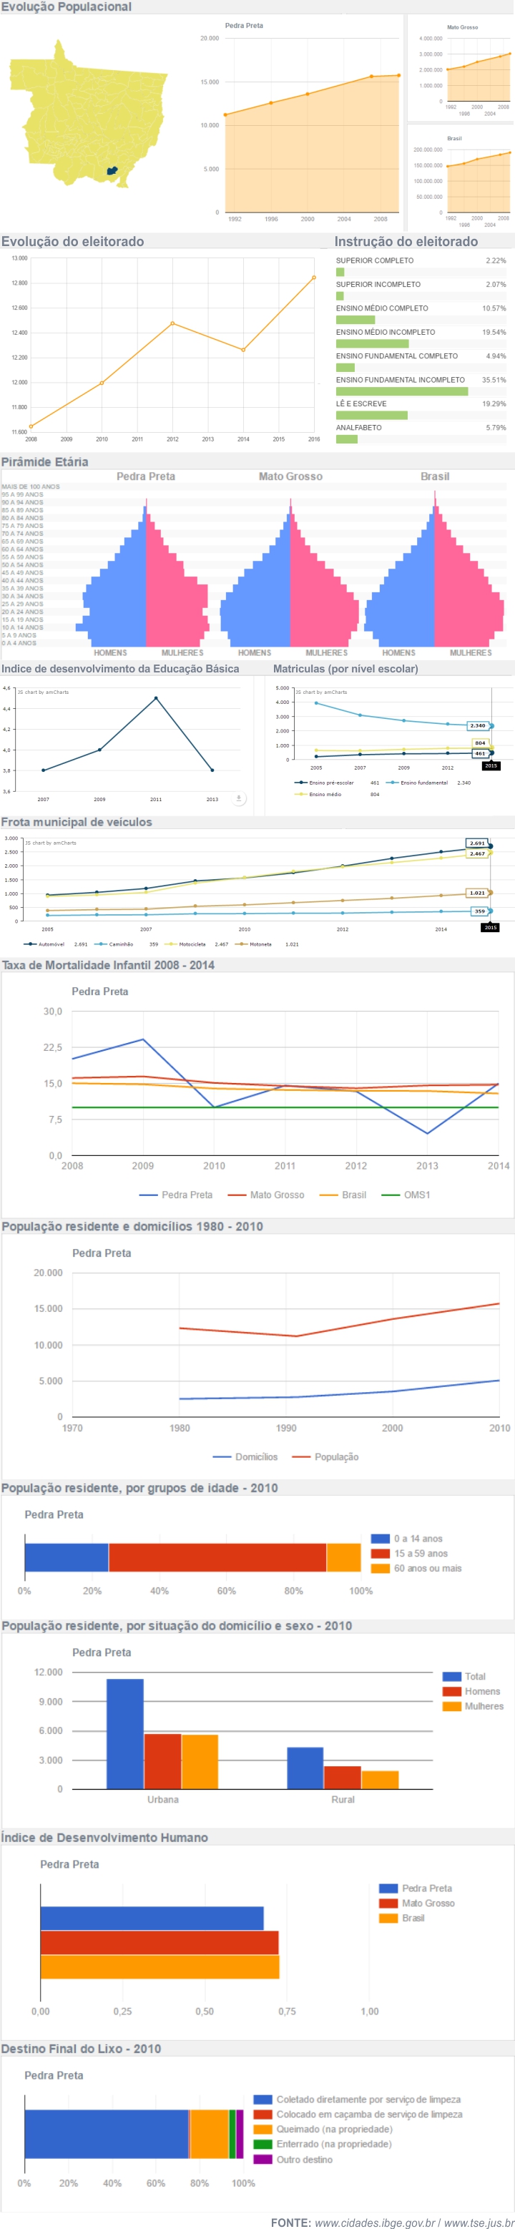
Task: Click the 2015 cursor label on vehicle fleet chart
Action: pyautogui.click(x=490, y=928)
